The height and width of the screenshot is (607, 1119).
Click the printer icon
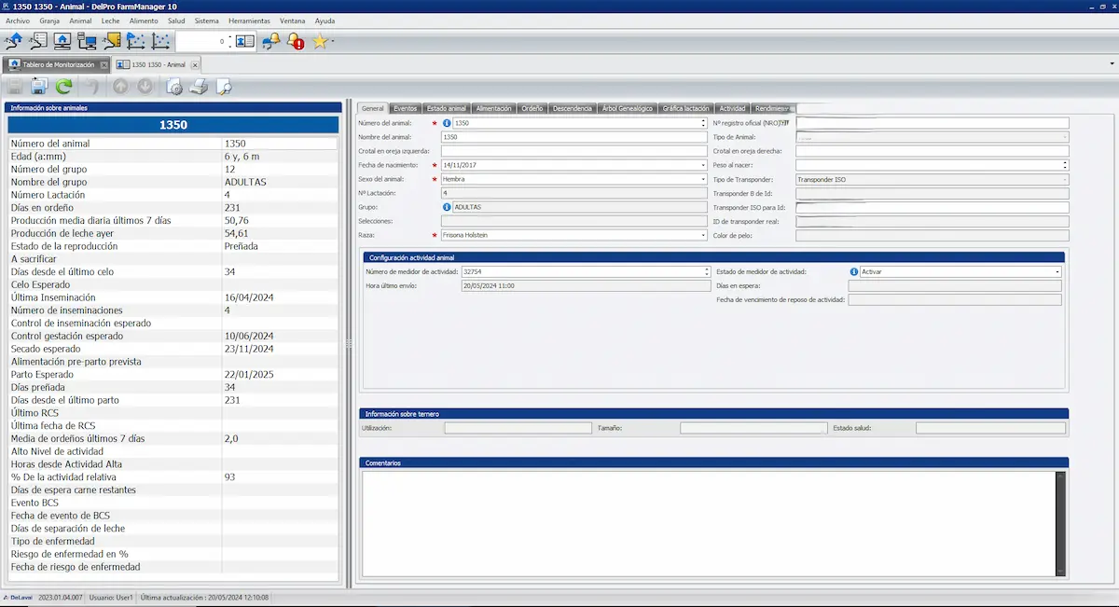(199, 87)
